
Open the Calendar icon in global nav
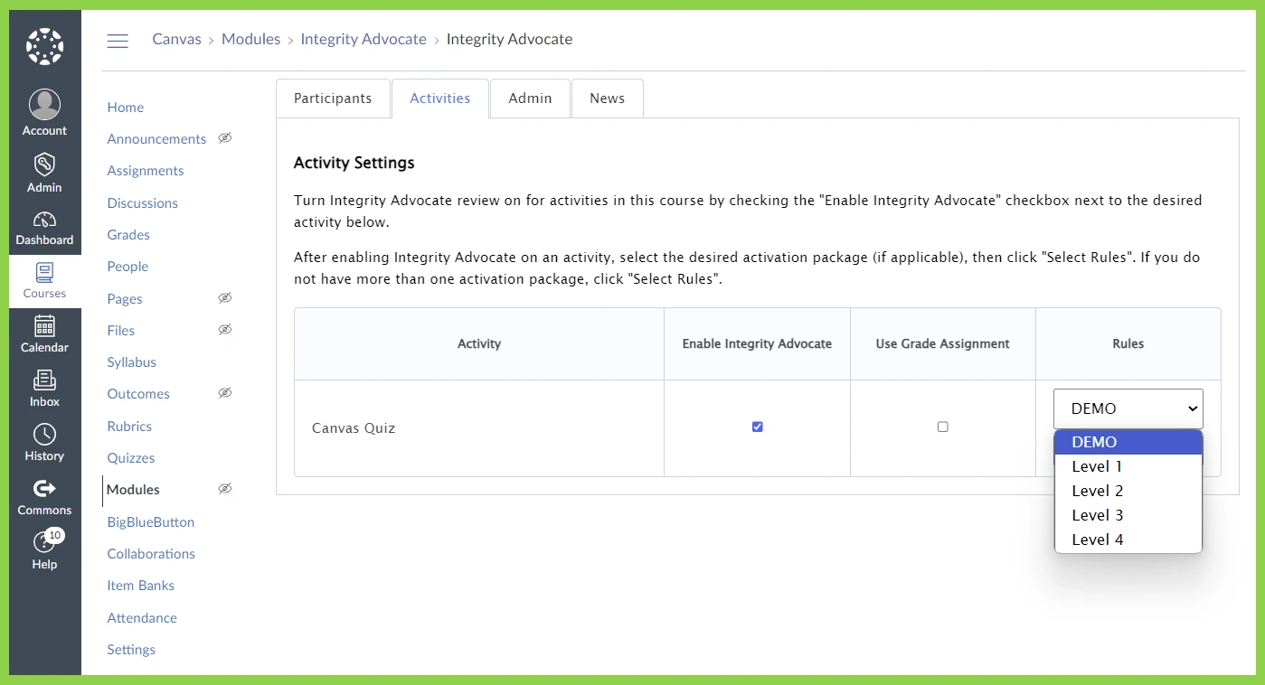click(44, 325)
